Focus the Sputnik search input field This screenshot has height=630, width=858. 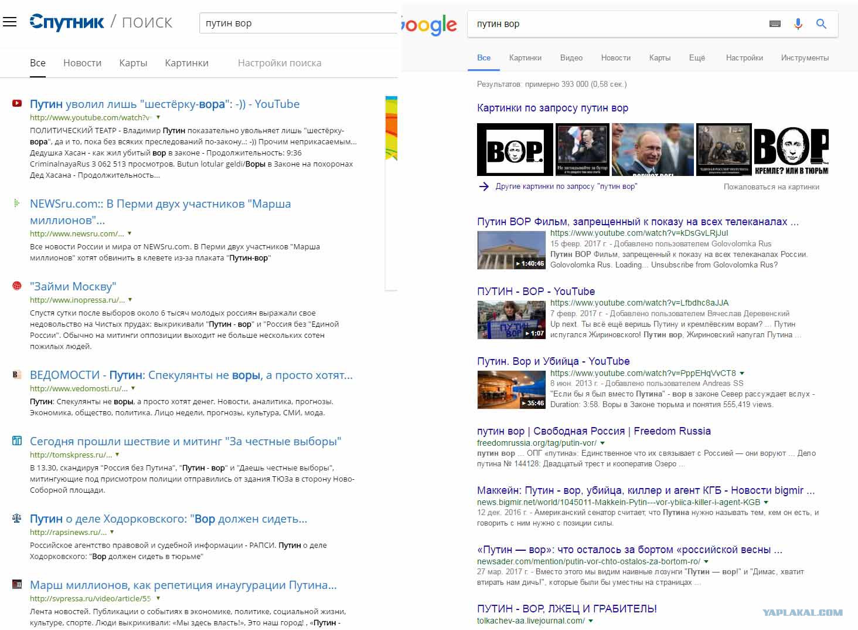point(299,23)
